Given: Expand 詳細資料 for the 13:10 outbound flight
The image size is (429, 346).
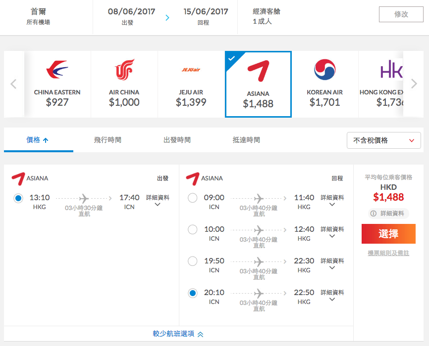Looking at the screenshot, I should [158, 201].
